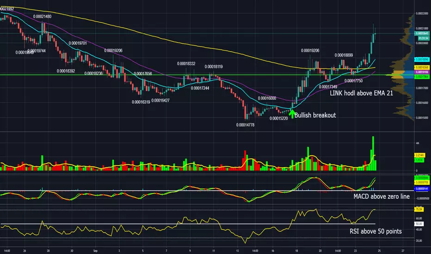The height and width of the screenshot is (254, 431).
Task: Select the 'RSI above 50 points' label
Action: click(x=376, y=231)
